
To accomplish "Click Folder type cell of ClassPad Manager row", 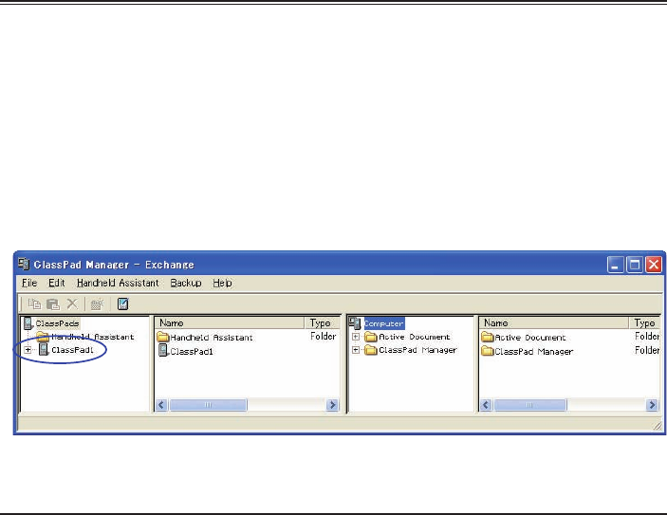I will click(647, 350).
